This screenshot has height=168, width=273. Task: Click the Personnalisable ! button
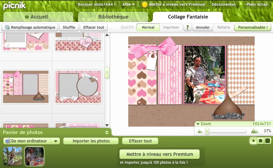coord(253,27)
